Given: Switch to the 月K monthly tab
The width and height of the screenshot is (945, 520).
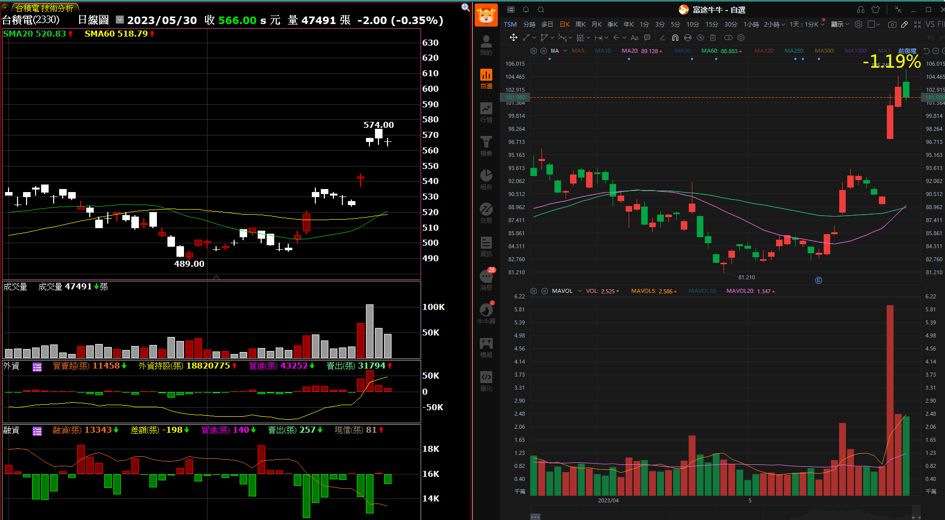Looking at the screenshot, I should click(x=597, y=24).
